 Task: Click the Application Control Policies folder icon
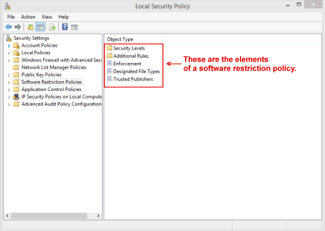(x=16, y=89)
